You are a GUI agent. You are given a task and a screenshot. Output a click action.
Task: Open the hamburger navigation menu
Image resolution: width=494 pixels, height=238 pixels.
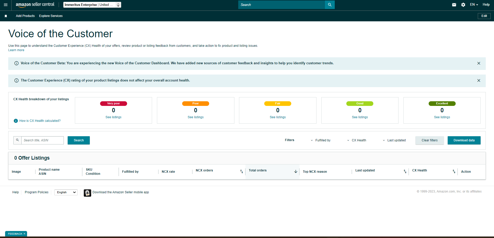(6, 5)
